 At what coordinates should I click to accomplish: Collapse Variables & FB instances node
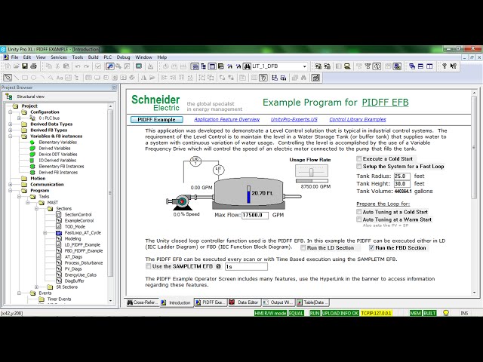[10, 136]
